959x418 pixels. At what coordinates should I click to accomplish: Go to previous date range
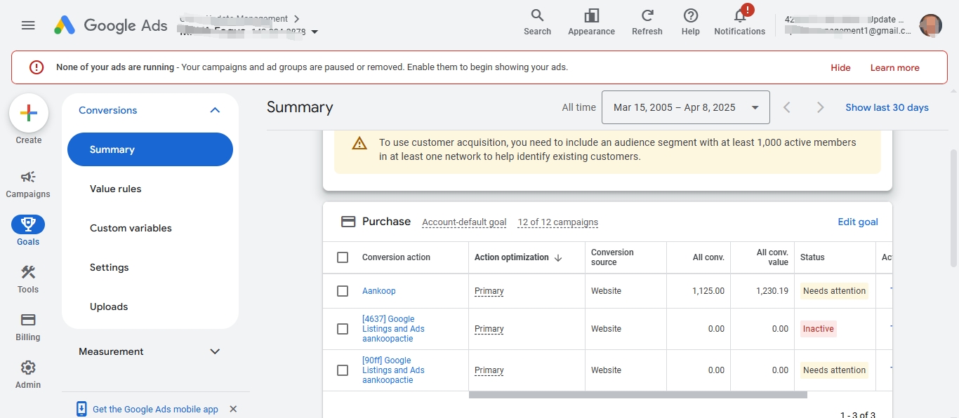787,107
